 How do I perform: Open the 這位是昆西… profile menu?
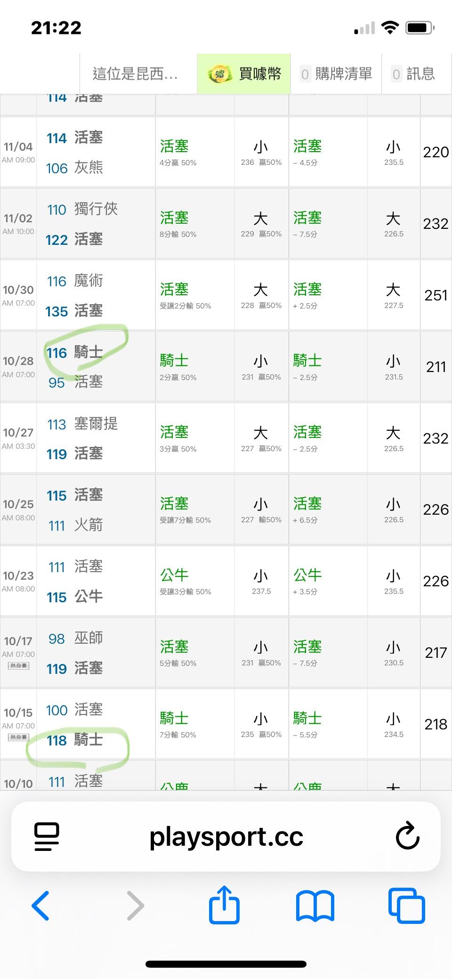pos(136,74)
